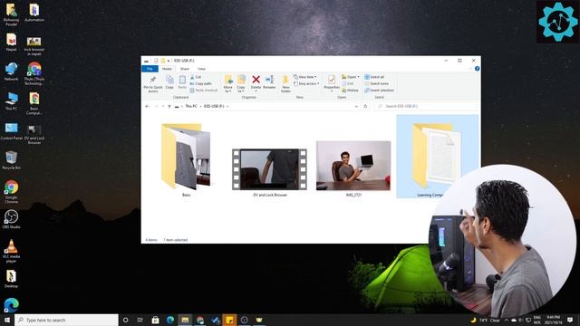Open Sticky Notes from taskbar
This screenshot has width=580, height=326.
pos(229,320)
